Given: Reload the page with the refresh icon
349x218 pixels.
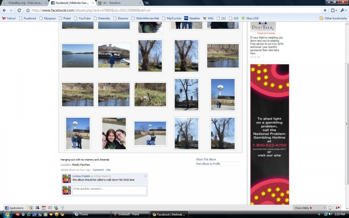Looking at the screenshot, I should pos(19,10).
